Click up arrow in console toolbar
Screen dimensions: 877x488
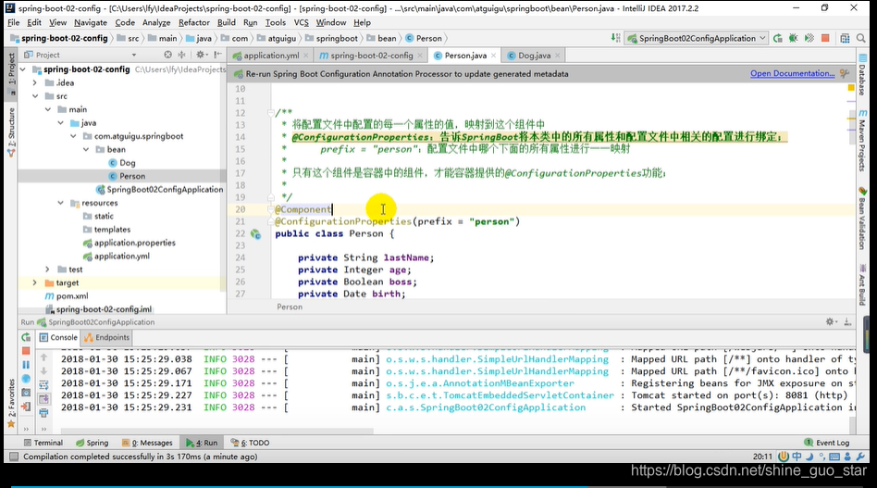point(43,357)
